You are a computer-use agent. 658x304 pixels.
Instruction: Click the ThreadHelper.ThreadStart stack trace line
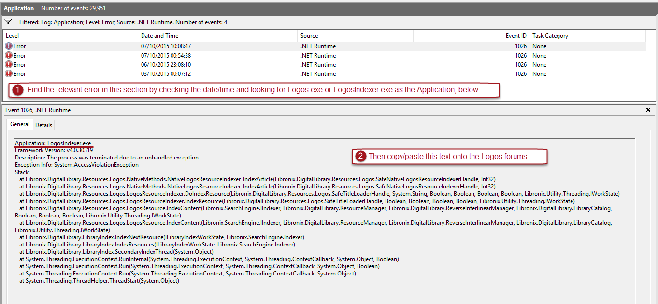[99, 281]
